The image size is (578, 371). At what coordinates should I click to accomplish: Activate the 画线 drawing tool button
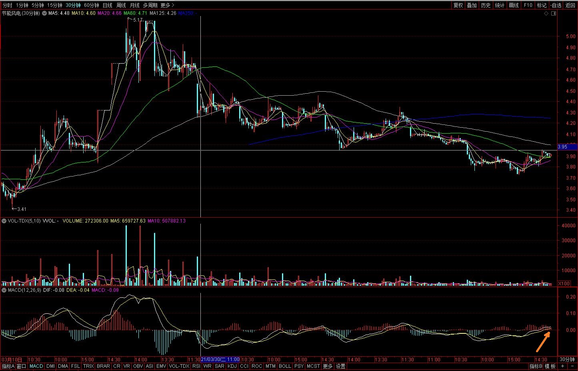[x=514, y=5]
